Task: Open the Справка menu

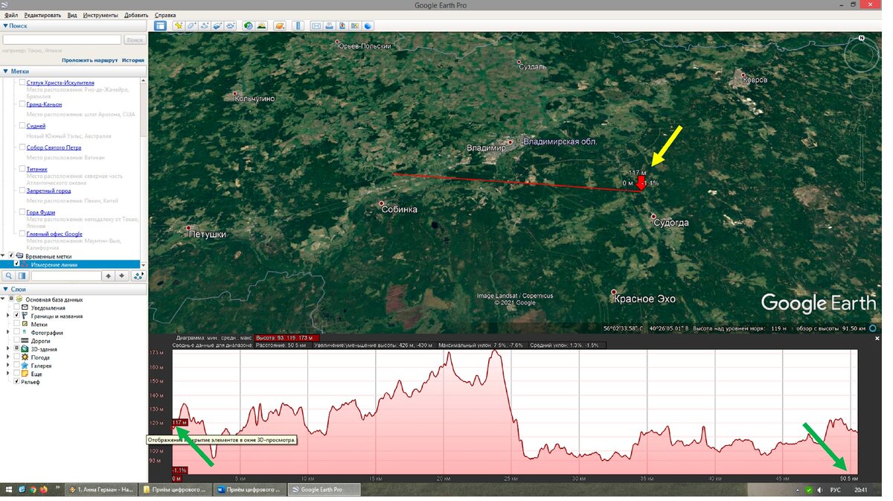Action: pyautogui.click(x=165, y=15)
